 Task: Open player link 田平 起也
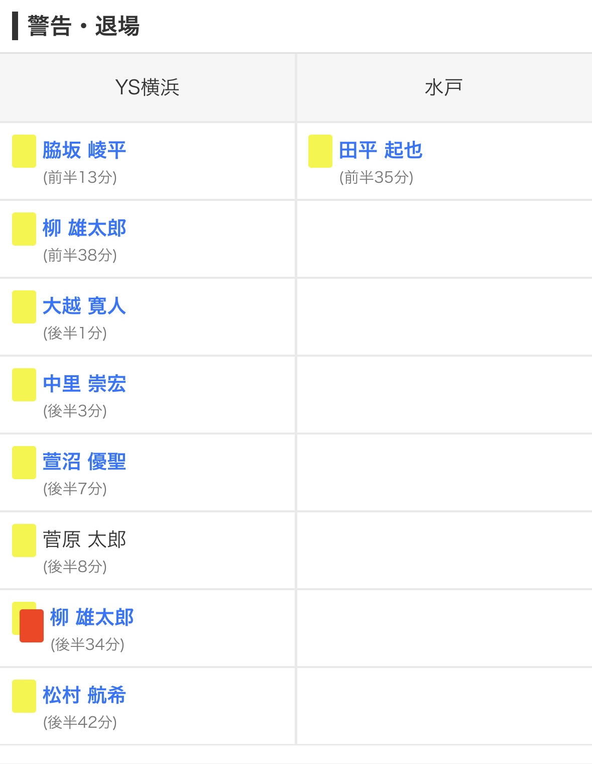click(x=381, y=150)
